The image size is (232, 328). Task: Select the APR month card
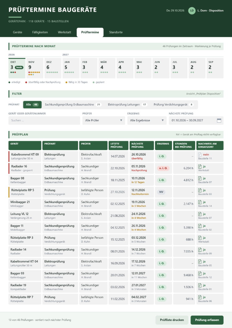(x=125, y=68)
